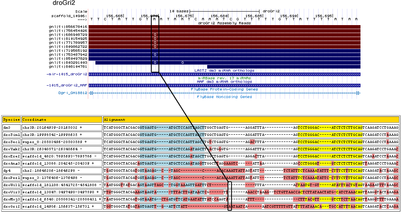Open 'LASTZ dm3 miRNA orthologs' track title

[x=224, y=71]
